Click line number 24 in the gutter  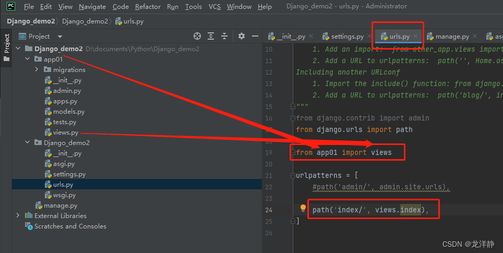269,210
